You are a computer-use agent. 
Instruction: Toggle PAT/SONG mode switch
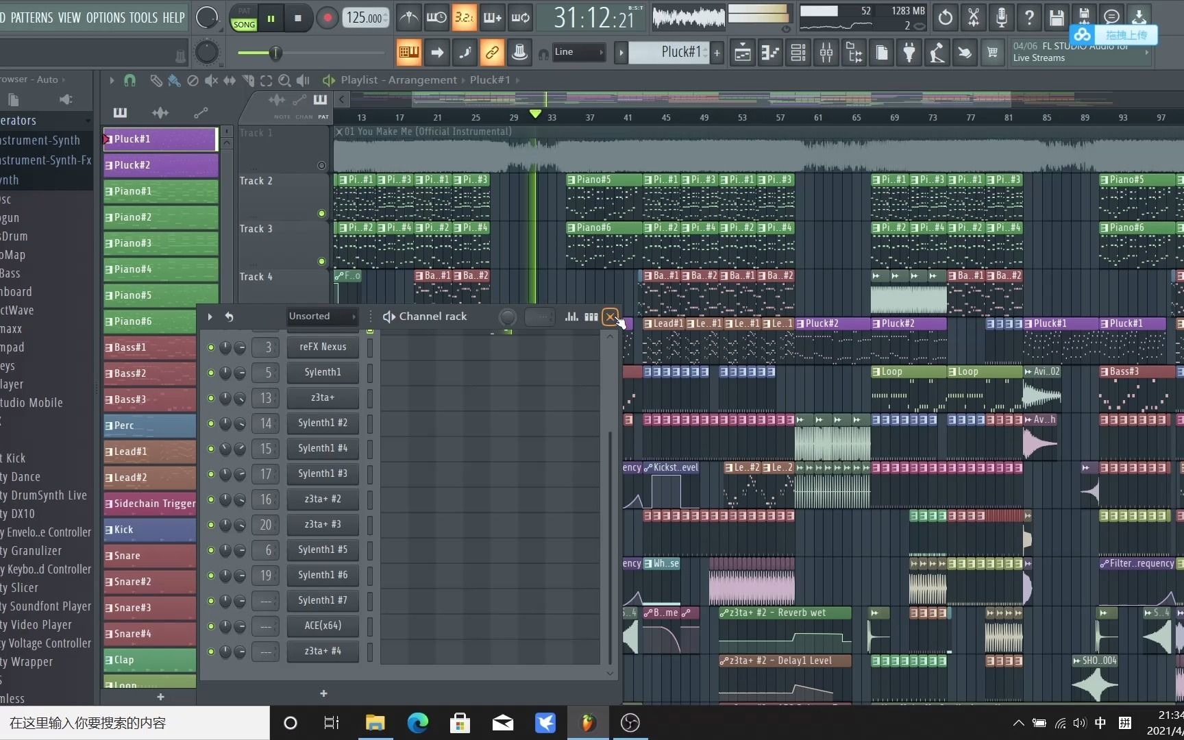(x=244, y=18)
